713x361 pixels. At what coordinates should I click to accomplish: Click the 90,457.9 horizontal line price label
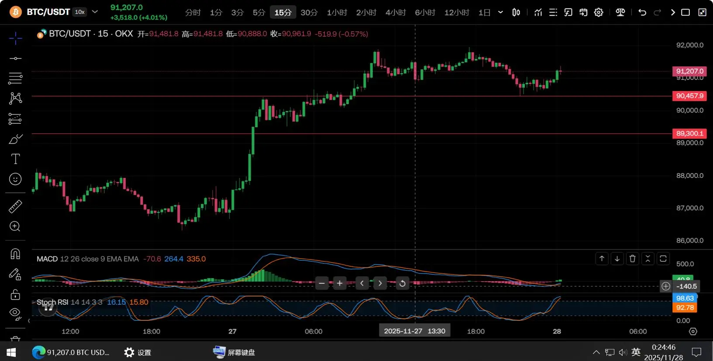(689, 96)
